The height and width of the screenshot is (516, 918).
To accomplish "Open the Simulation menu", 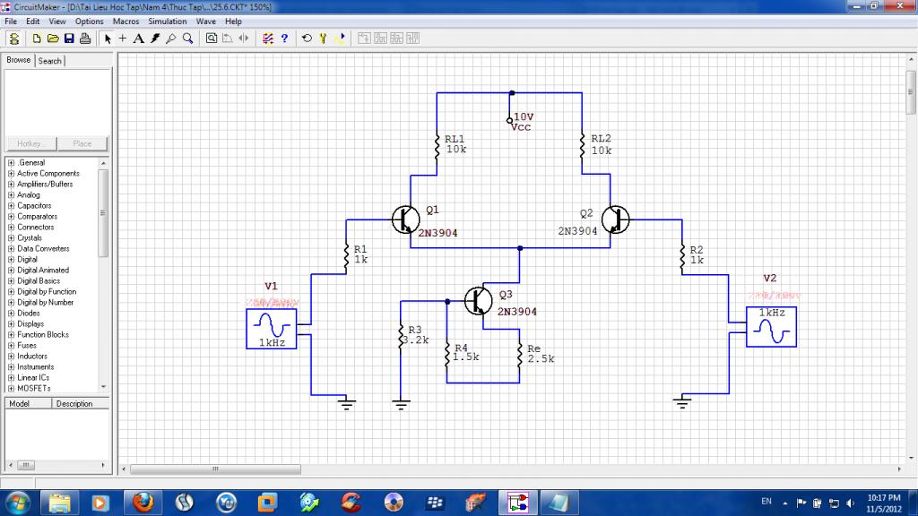I will coord(168,21).
